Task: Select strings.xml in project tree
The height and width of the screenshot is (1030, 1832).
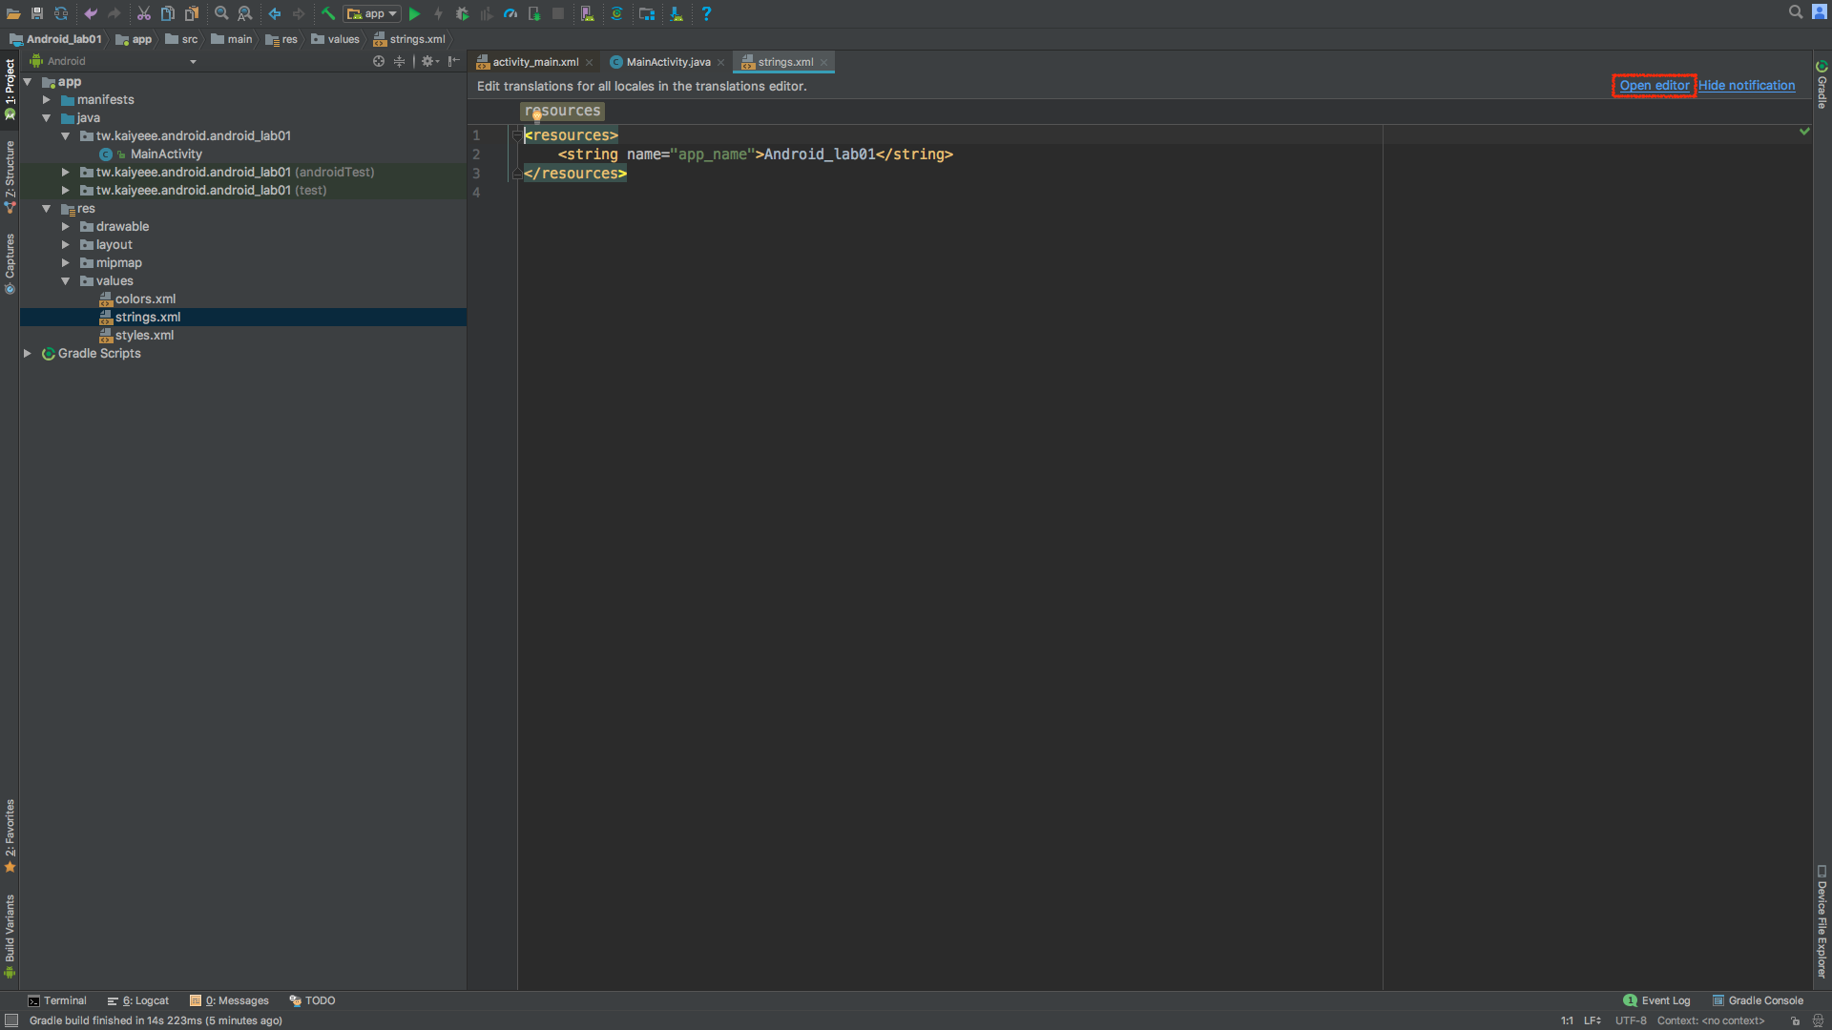Action: (x=148, y=318)
